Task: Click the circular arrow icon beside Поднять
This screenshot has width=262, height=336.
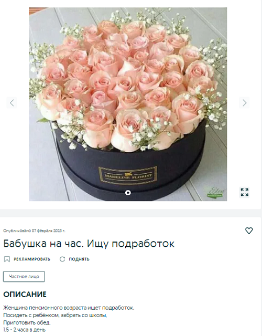Action: tap(62, 259)
